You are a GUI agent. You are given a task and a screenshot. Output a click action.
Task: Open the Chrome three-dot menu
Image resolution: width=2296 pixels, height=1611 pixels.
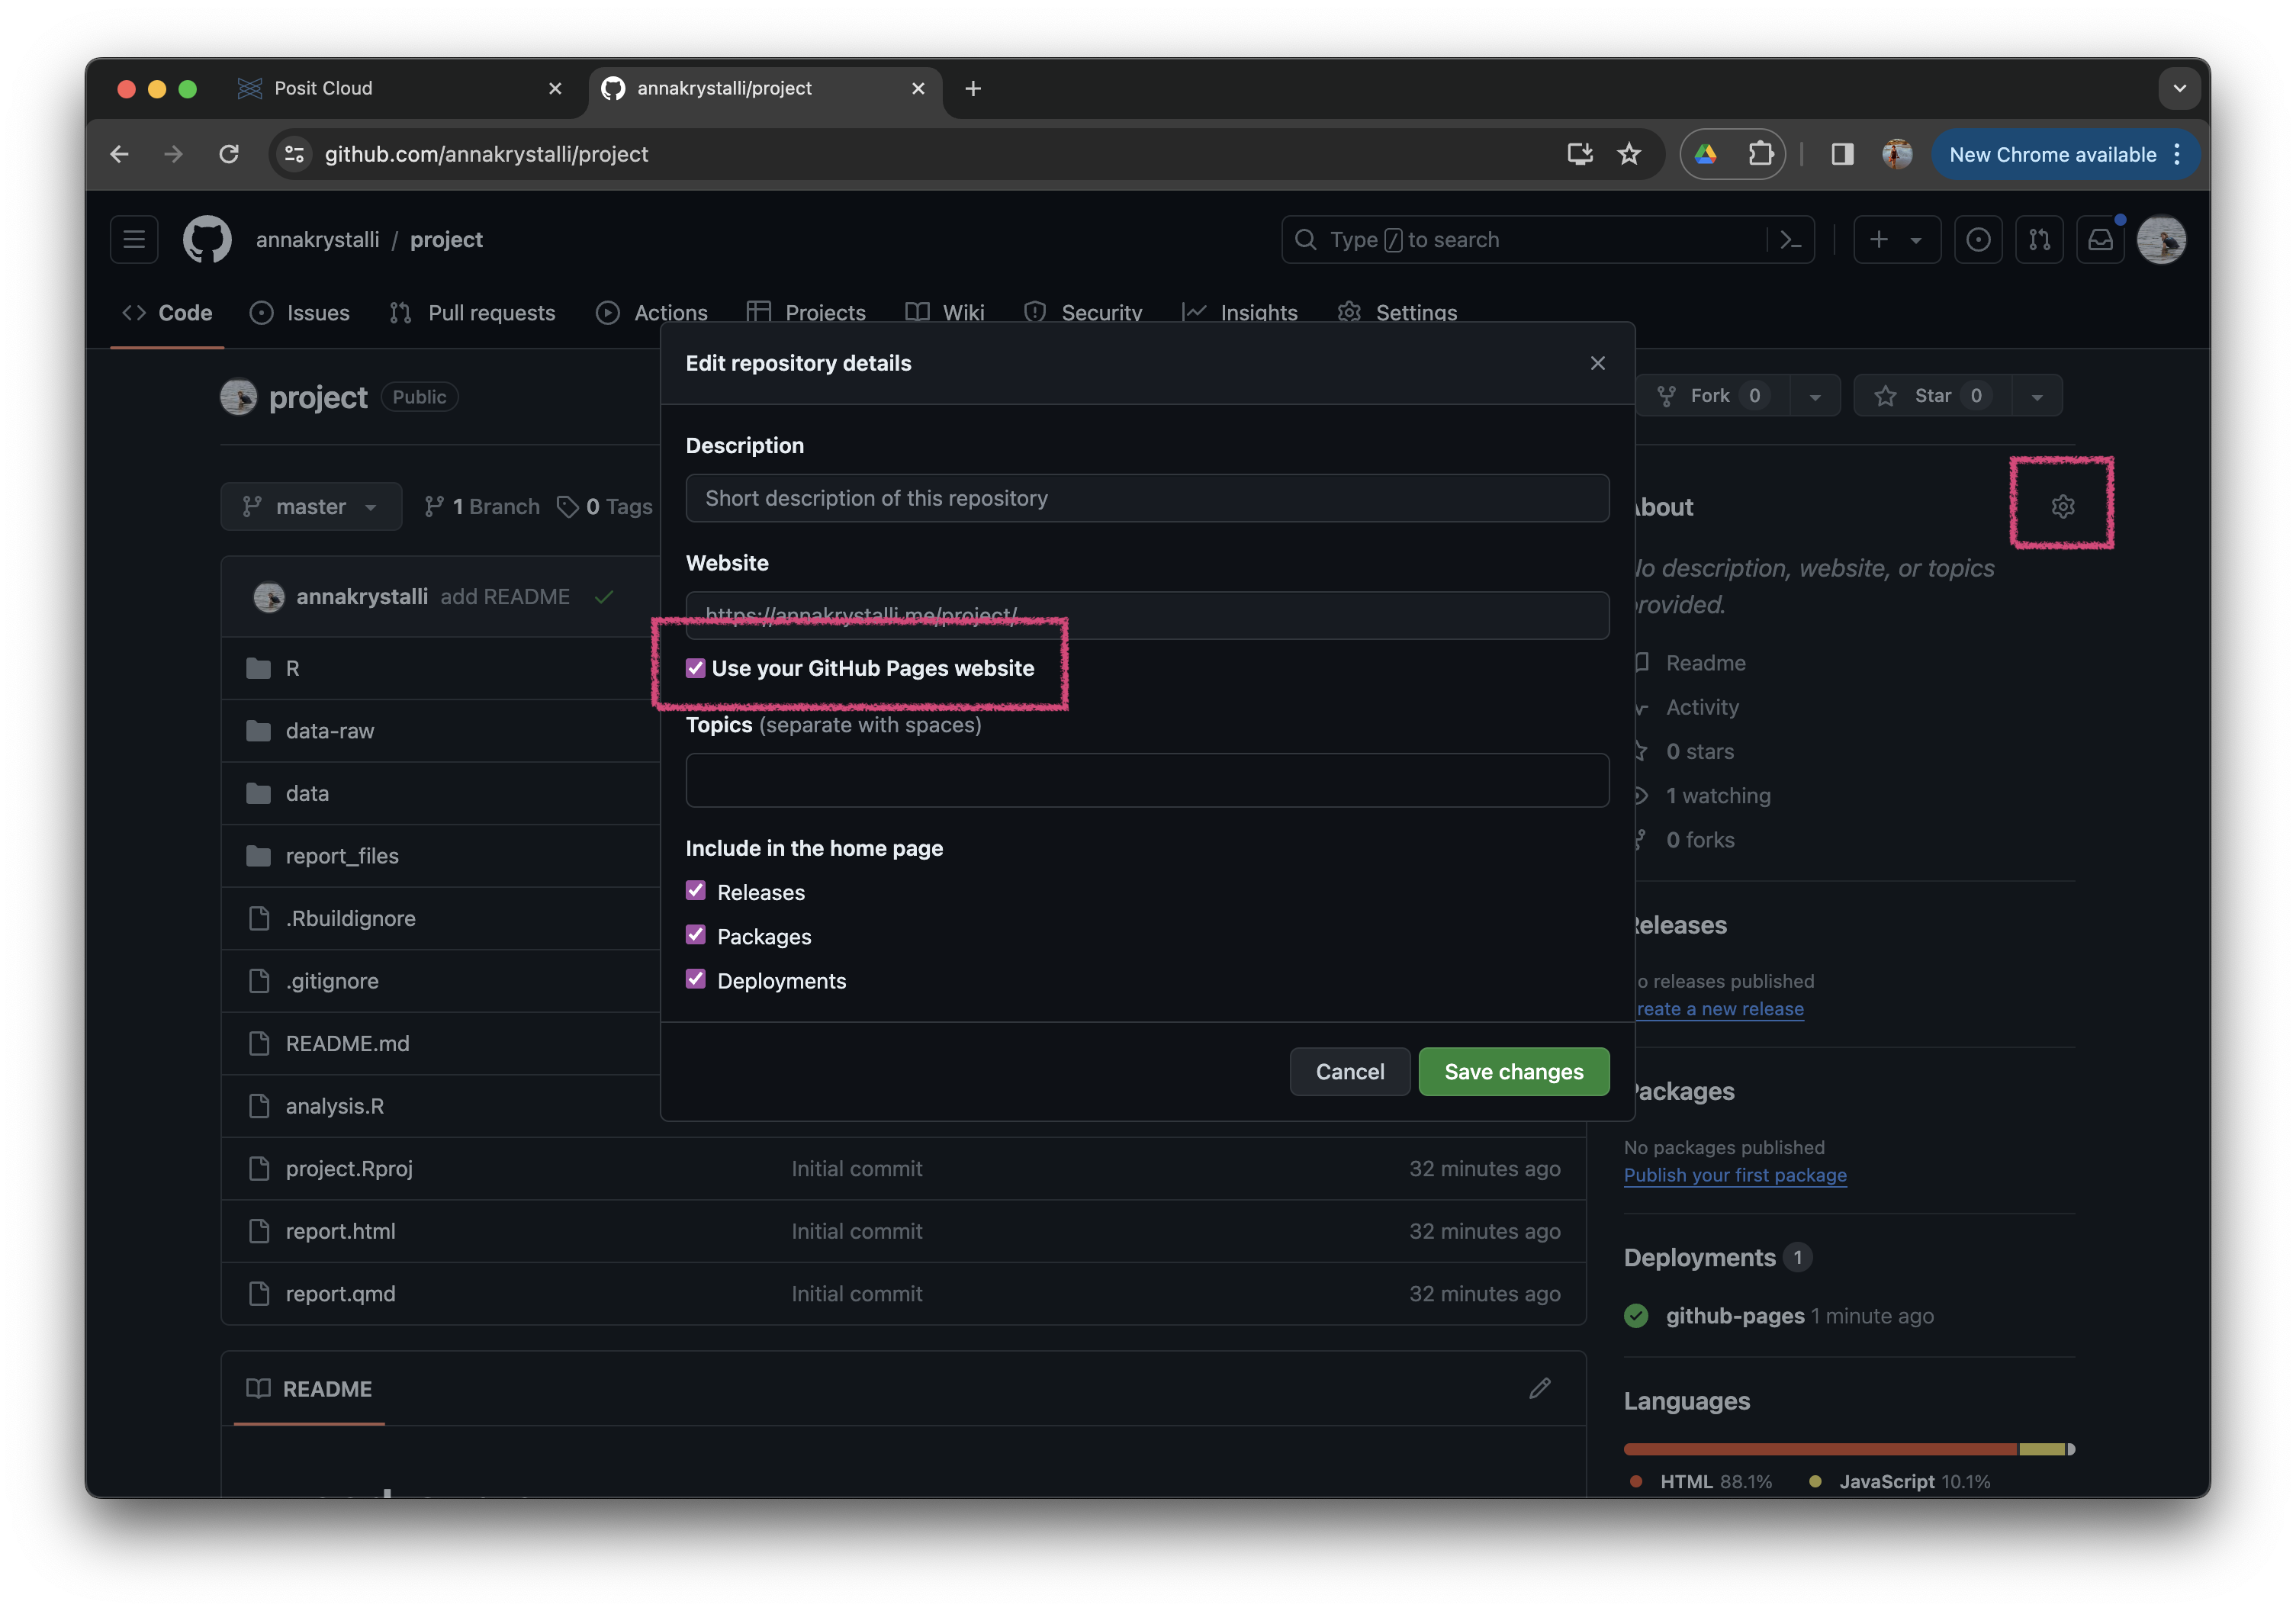[x=2177, y=154]
